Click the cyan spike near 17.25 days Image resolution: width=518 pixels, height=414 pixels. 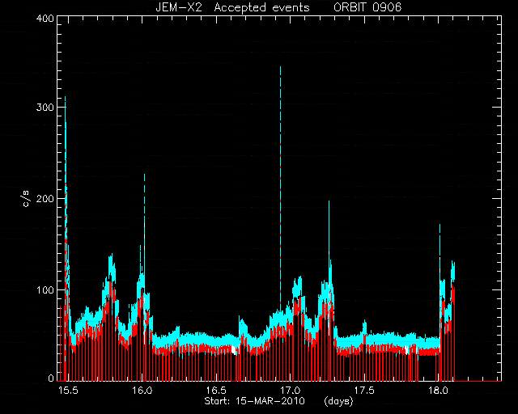[329, 231]
